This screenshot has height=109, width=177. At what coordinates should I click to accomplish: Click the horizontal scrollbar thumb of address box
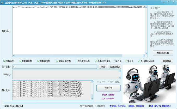tap(69, 56)
